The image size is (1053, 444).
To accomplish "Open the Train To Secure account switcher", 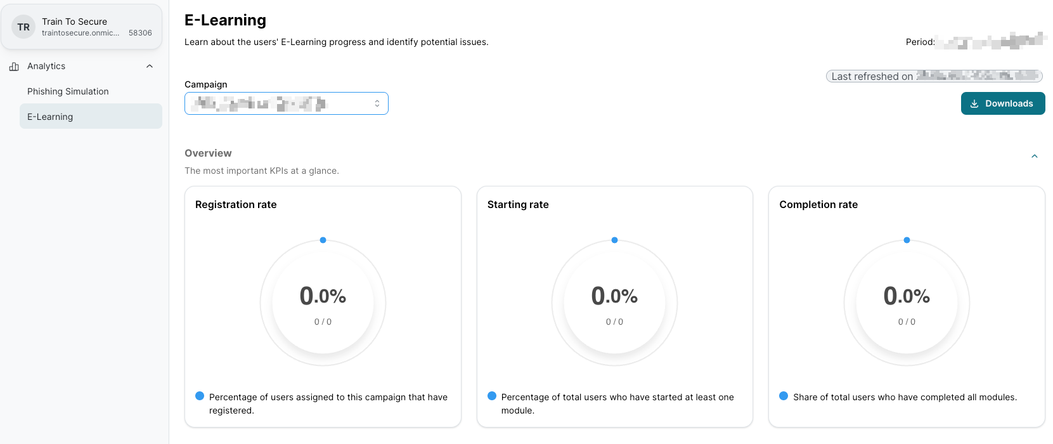I will tap(82, 27).
